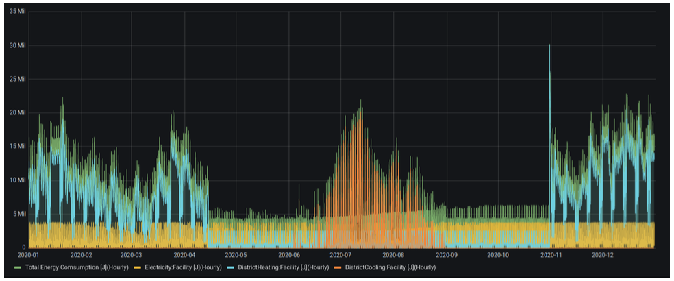
Task: Click the 2020-04 x-axis label
Action: click(x=185, y=255)
